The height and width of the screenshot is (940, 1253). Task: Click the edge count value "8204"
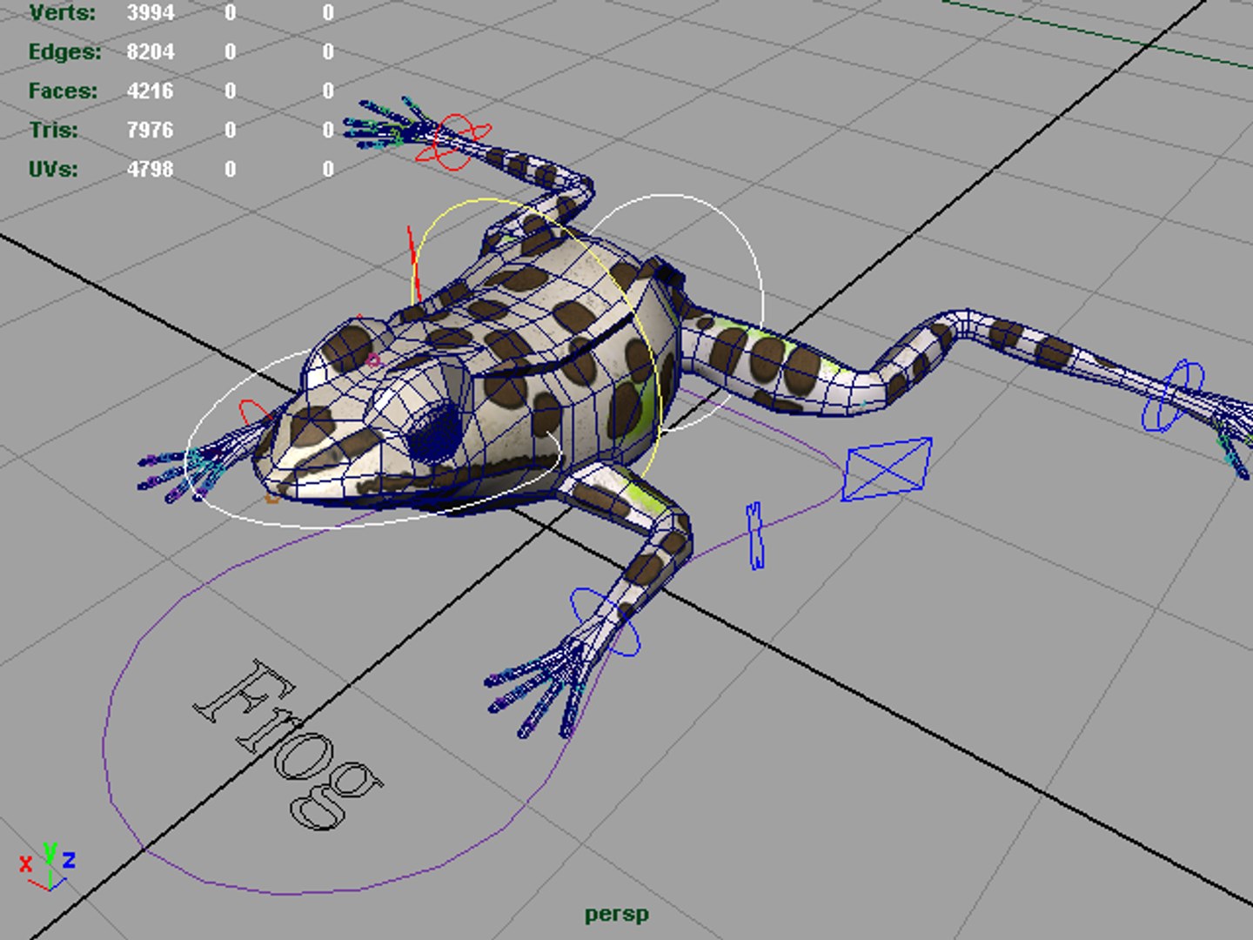pos(151,52)
